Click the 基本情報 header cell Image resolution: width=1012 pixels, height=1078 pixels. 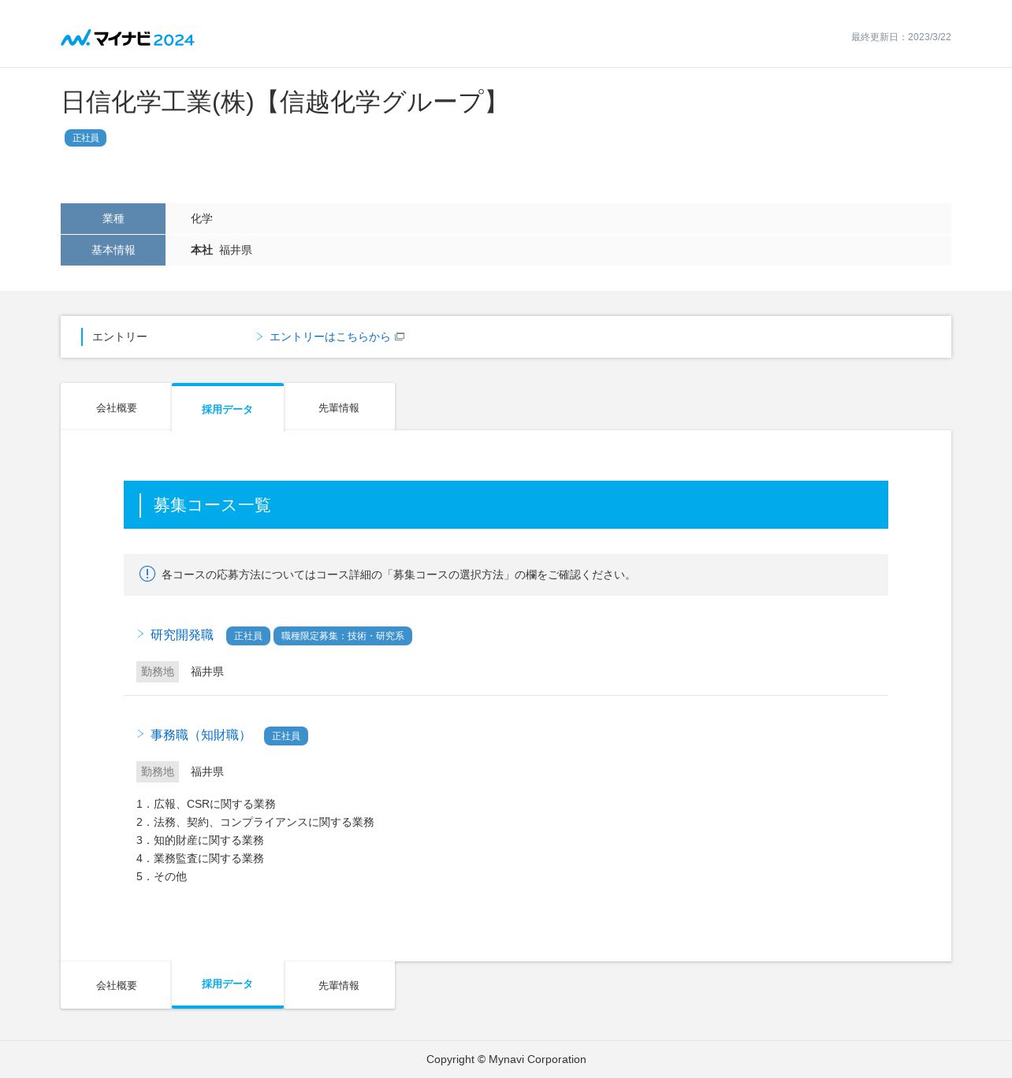[x=113, y=250]
